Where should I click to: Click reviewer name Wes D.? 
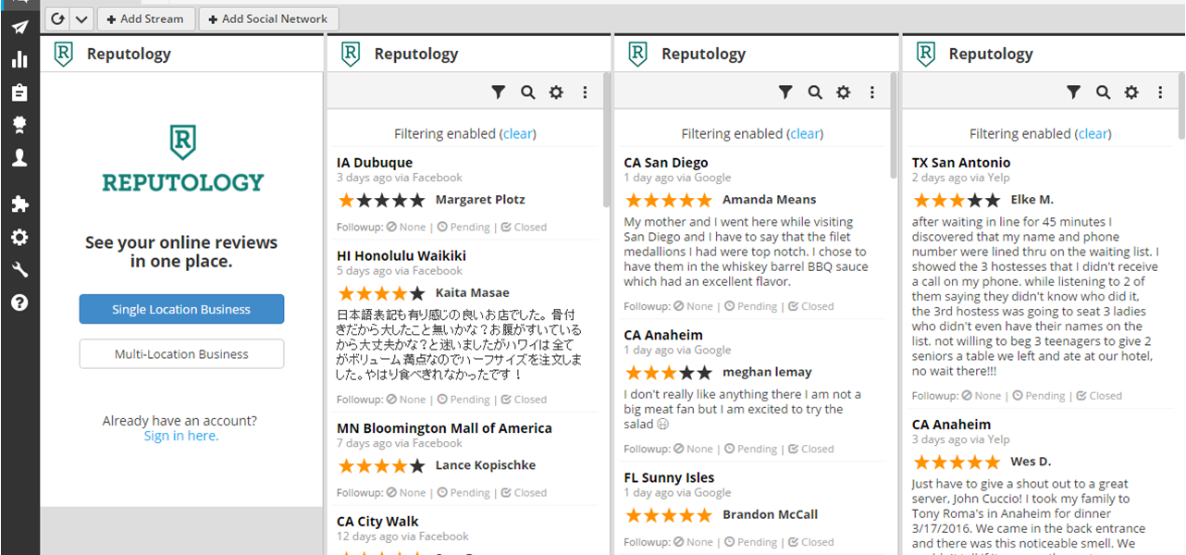pos(1031,461)
